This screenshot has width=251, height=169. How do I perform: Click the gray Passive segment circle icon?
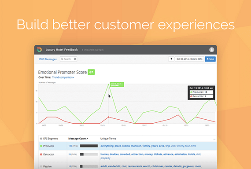tap(41, 166)
